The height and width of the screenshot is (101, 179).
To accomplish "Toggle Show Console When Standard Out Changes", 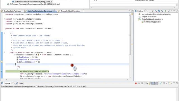I will tap(153, 84).
